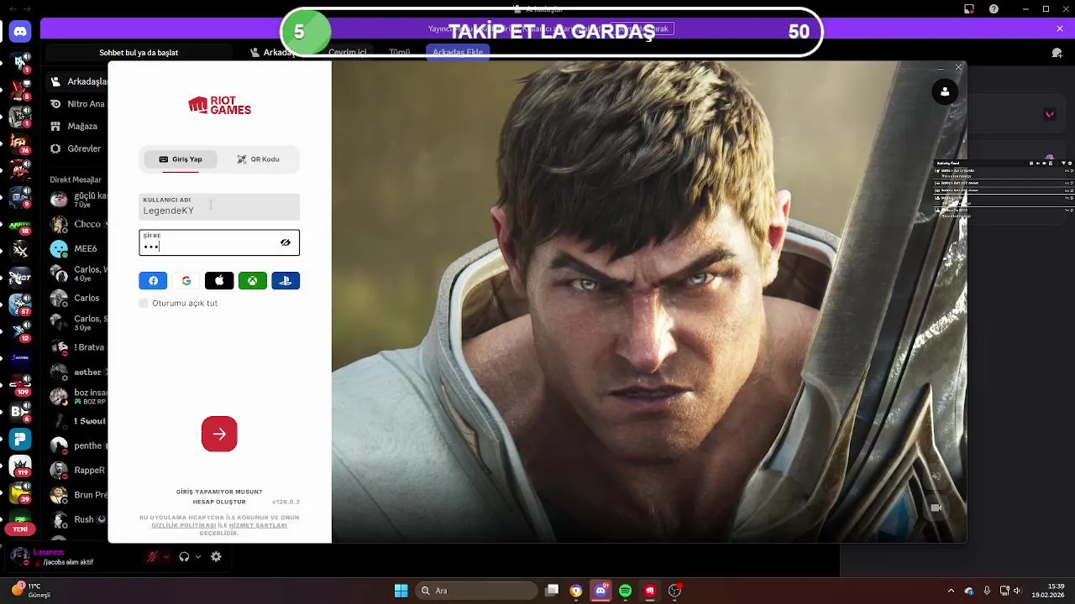
Task: Open the weather widget showing 11°C Güneşli
Action: [30, 591]
